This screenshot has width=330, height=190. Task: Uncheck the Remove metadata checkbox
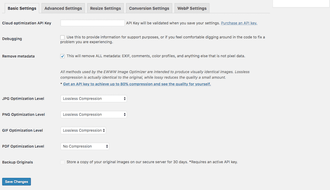(x=63, y=56)
